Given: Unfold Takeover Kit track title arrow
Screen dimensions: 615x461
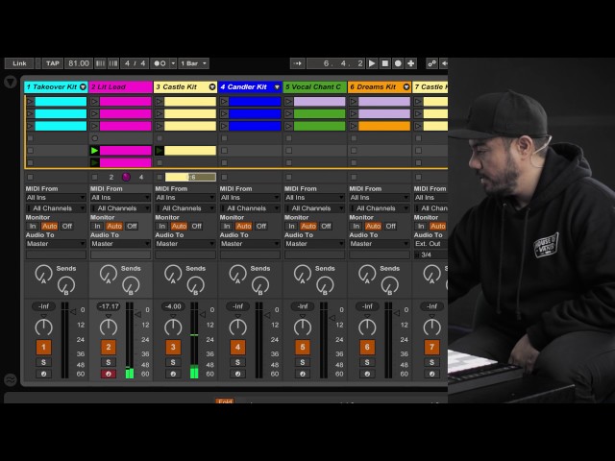Looking at the screenshot, I should (83, 87).
